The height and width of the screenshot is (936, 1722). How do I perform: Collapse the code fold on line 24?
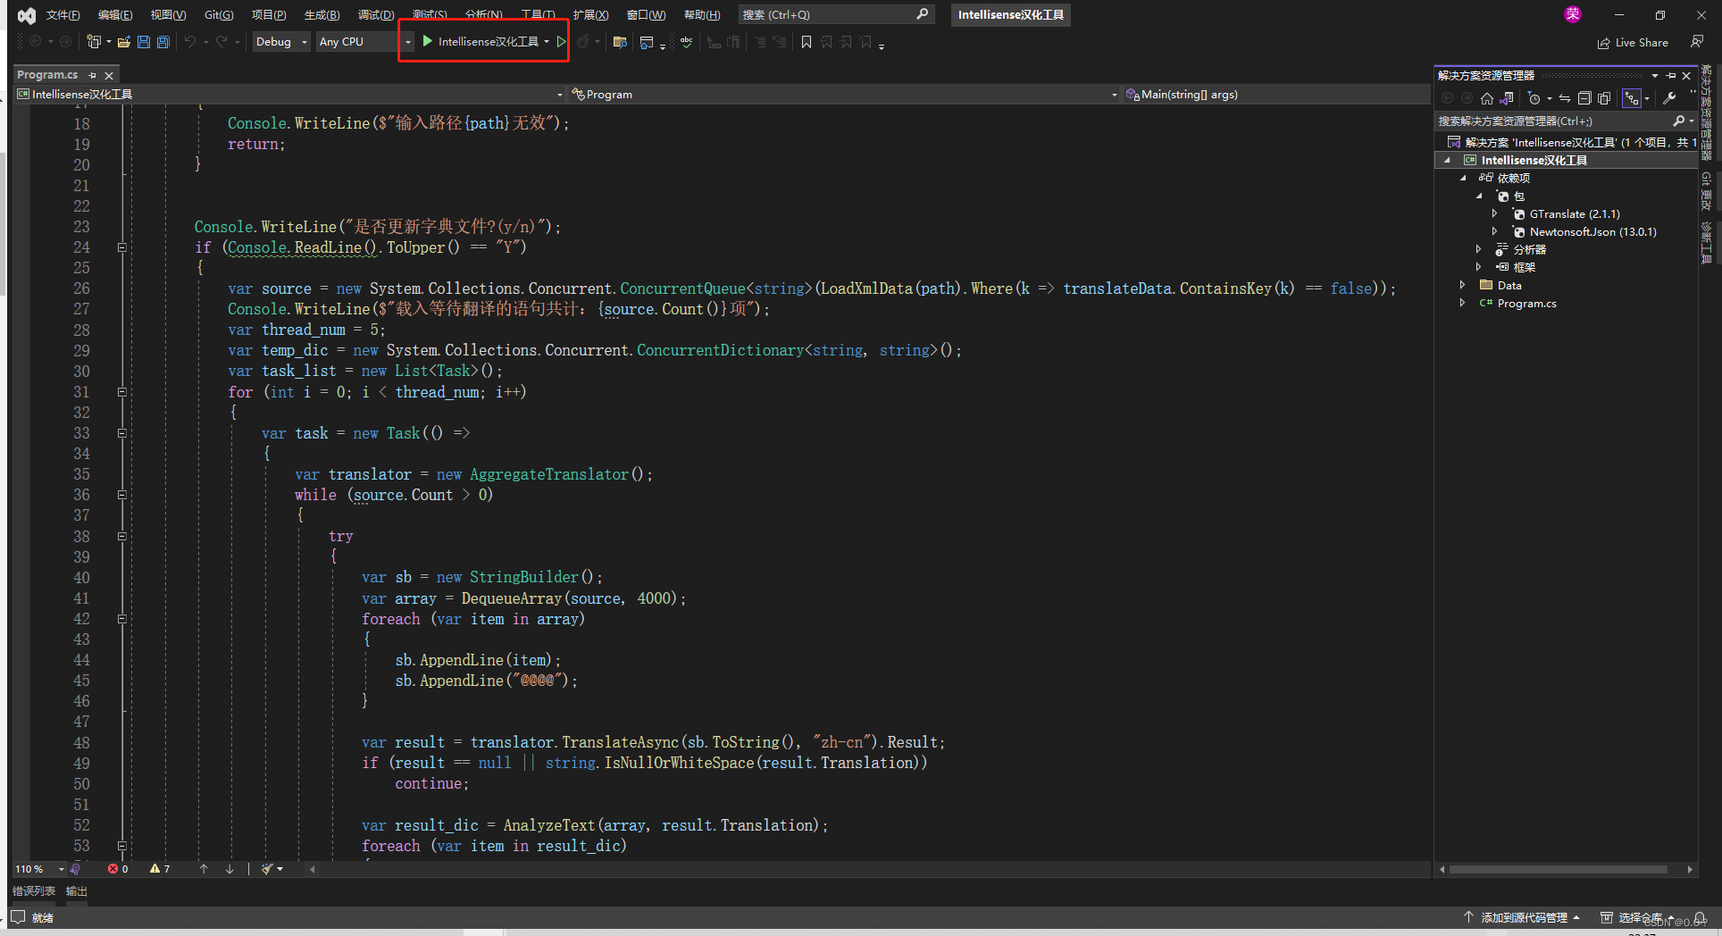click(122, 247)
